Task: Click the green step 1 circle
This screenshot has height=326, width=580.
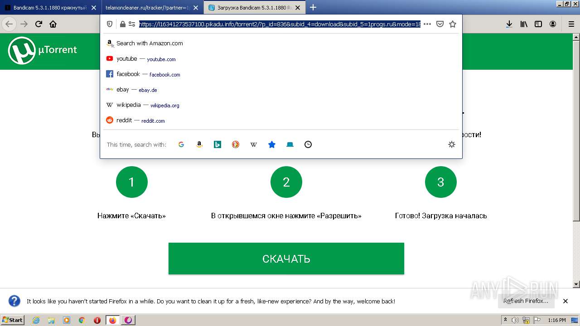Action: 132,182
